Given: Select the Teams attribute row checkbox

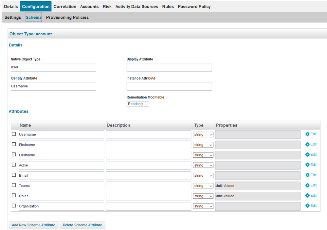Looking at the screenshot, I should 14,185.
